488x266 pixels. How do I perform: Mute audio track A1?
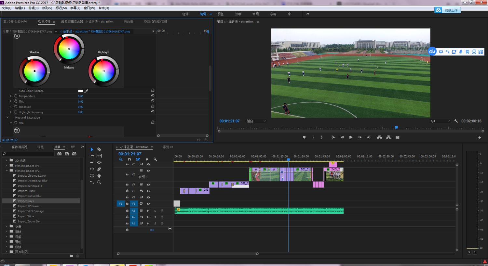tap(148, 211)
